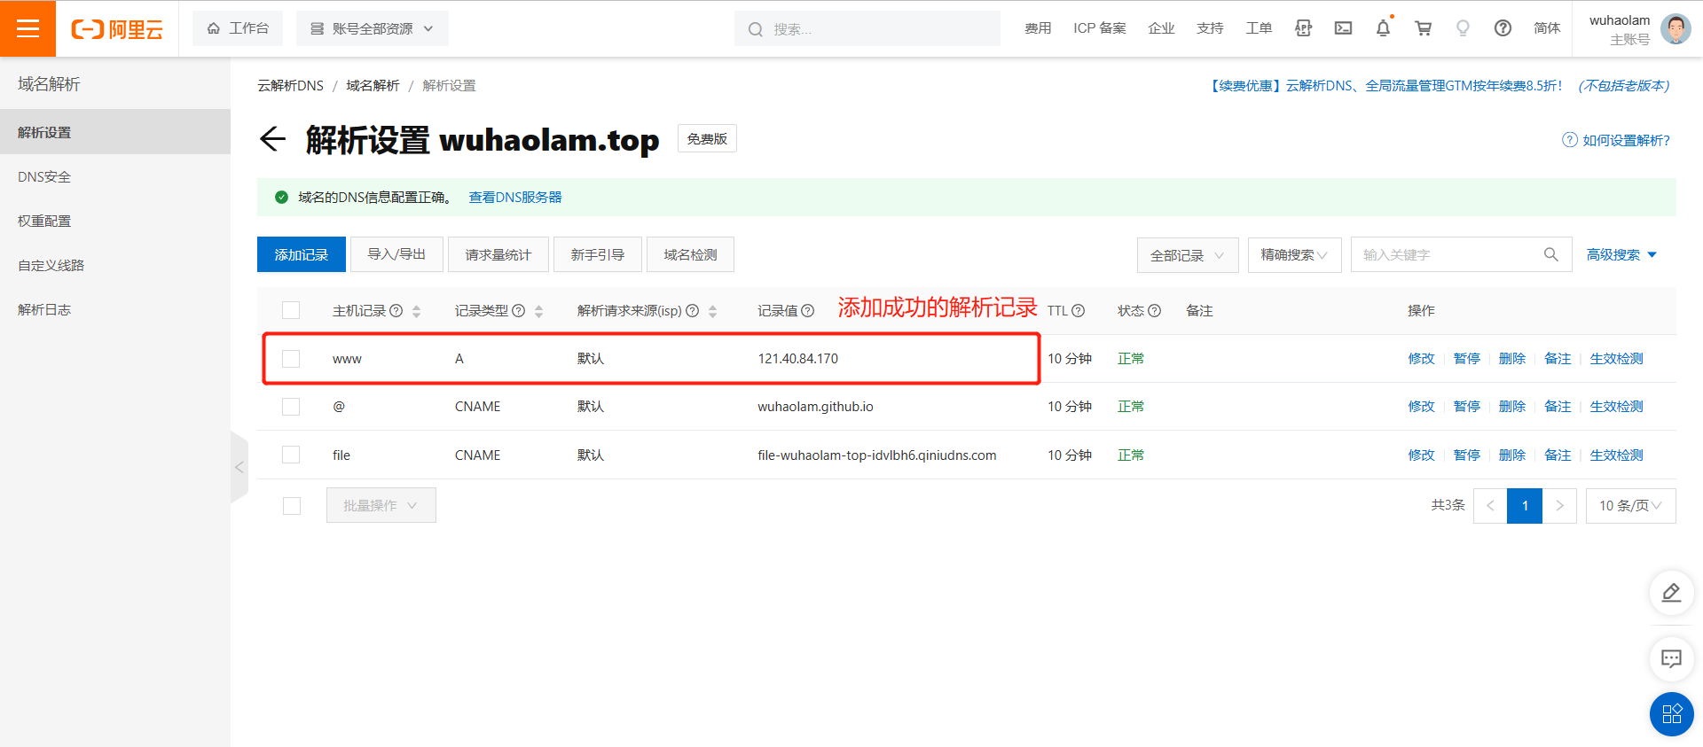Viewport: 1703px width, 747px height.
Task: Open the blue floating apps grid button
Action: pyautogui.click(x=1671, y=714)
